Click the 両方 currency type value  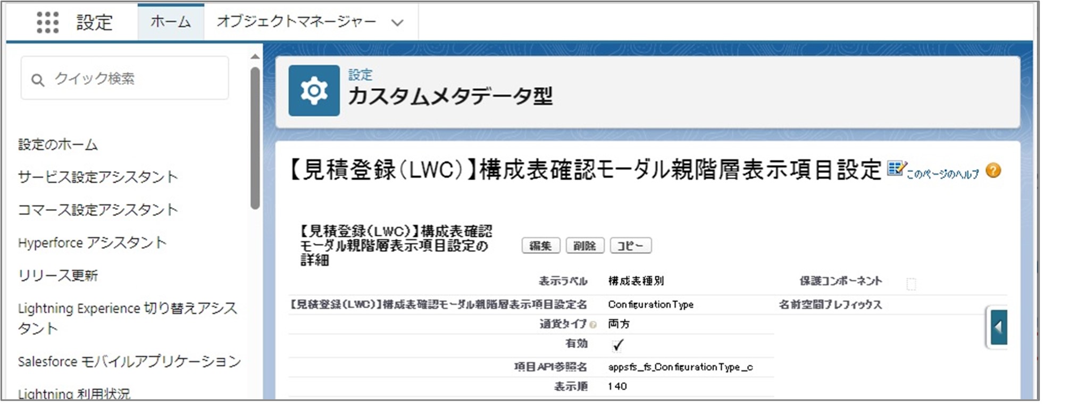tap(619, 324)
